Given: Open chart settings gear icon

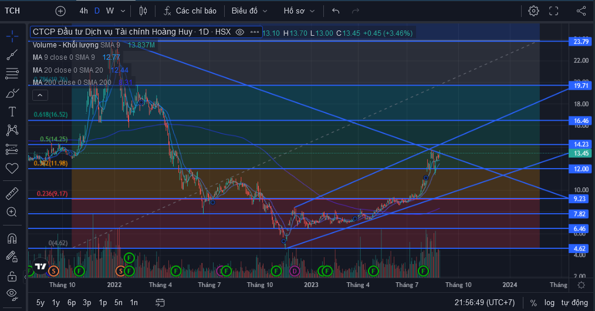Looking at the screenshot, I should tap(533, 11).
